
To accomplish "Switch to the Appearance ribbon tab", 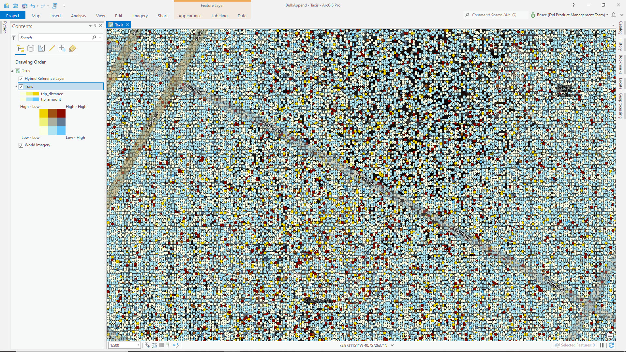I will coord(190,16).
